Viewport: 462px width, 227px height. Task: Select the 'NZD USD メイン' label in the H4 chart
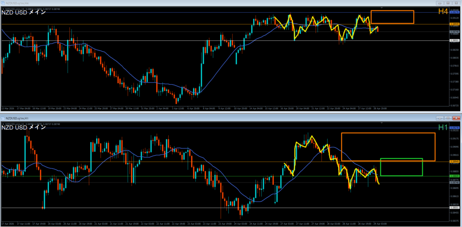coord(23,13)
